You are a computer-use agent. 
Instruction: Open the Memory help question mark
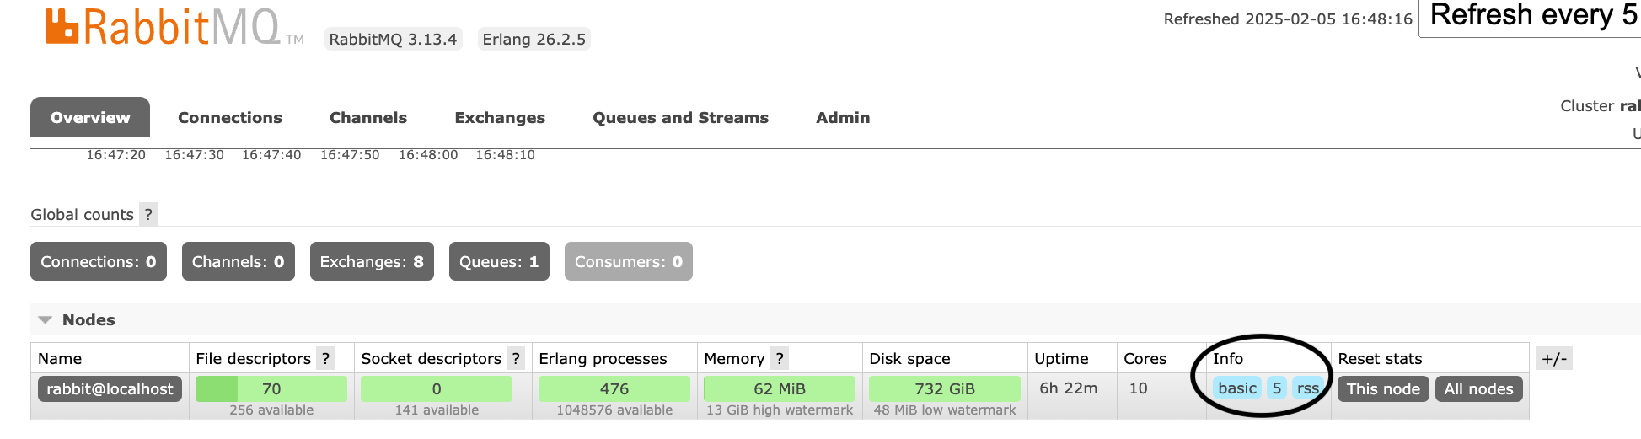pyautogui.click(x=780, y=358)
